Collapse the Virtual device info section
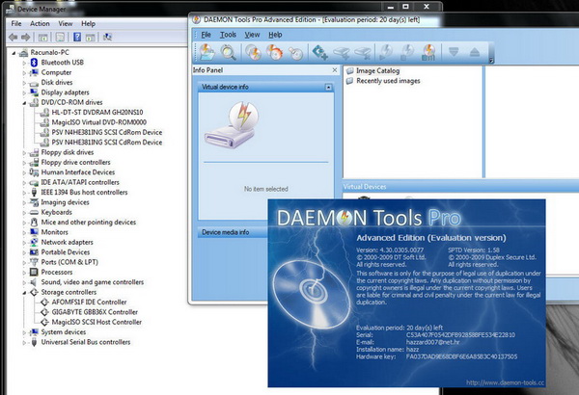 click(x=329, y=87)
